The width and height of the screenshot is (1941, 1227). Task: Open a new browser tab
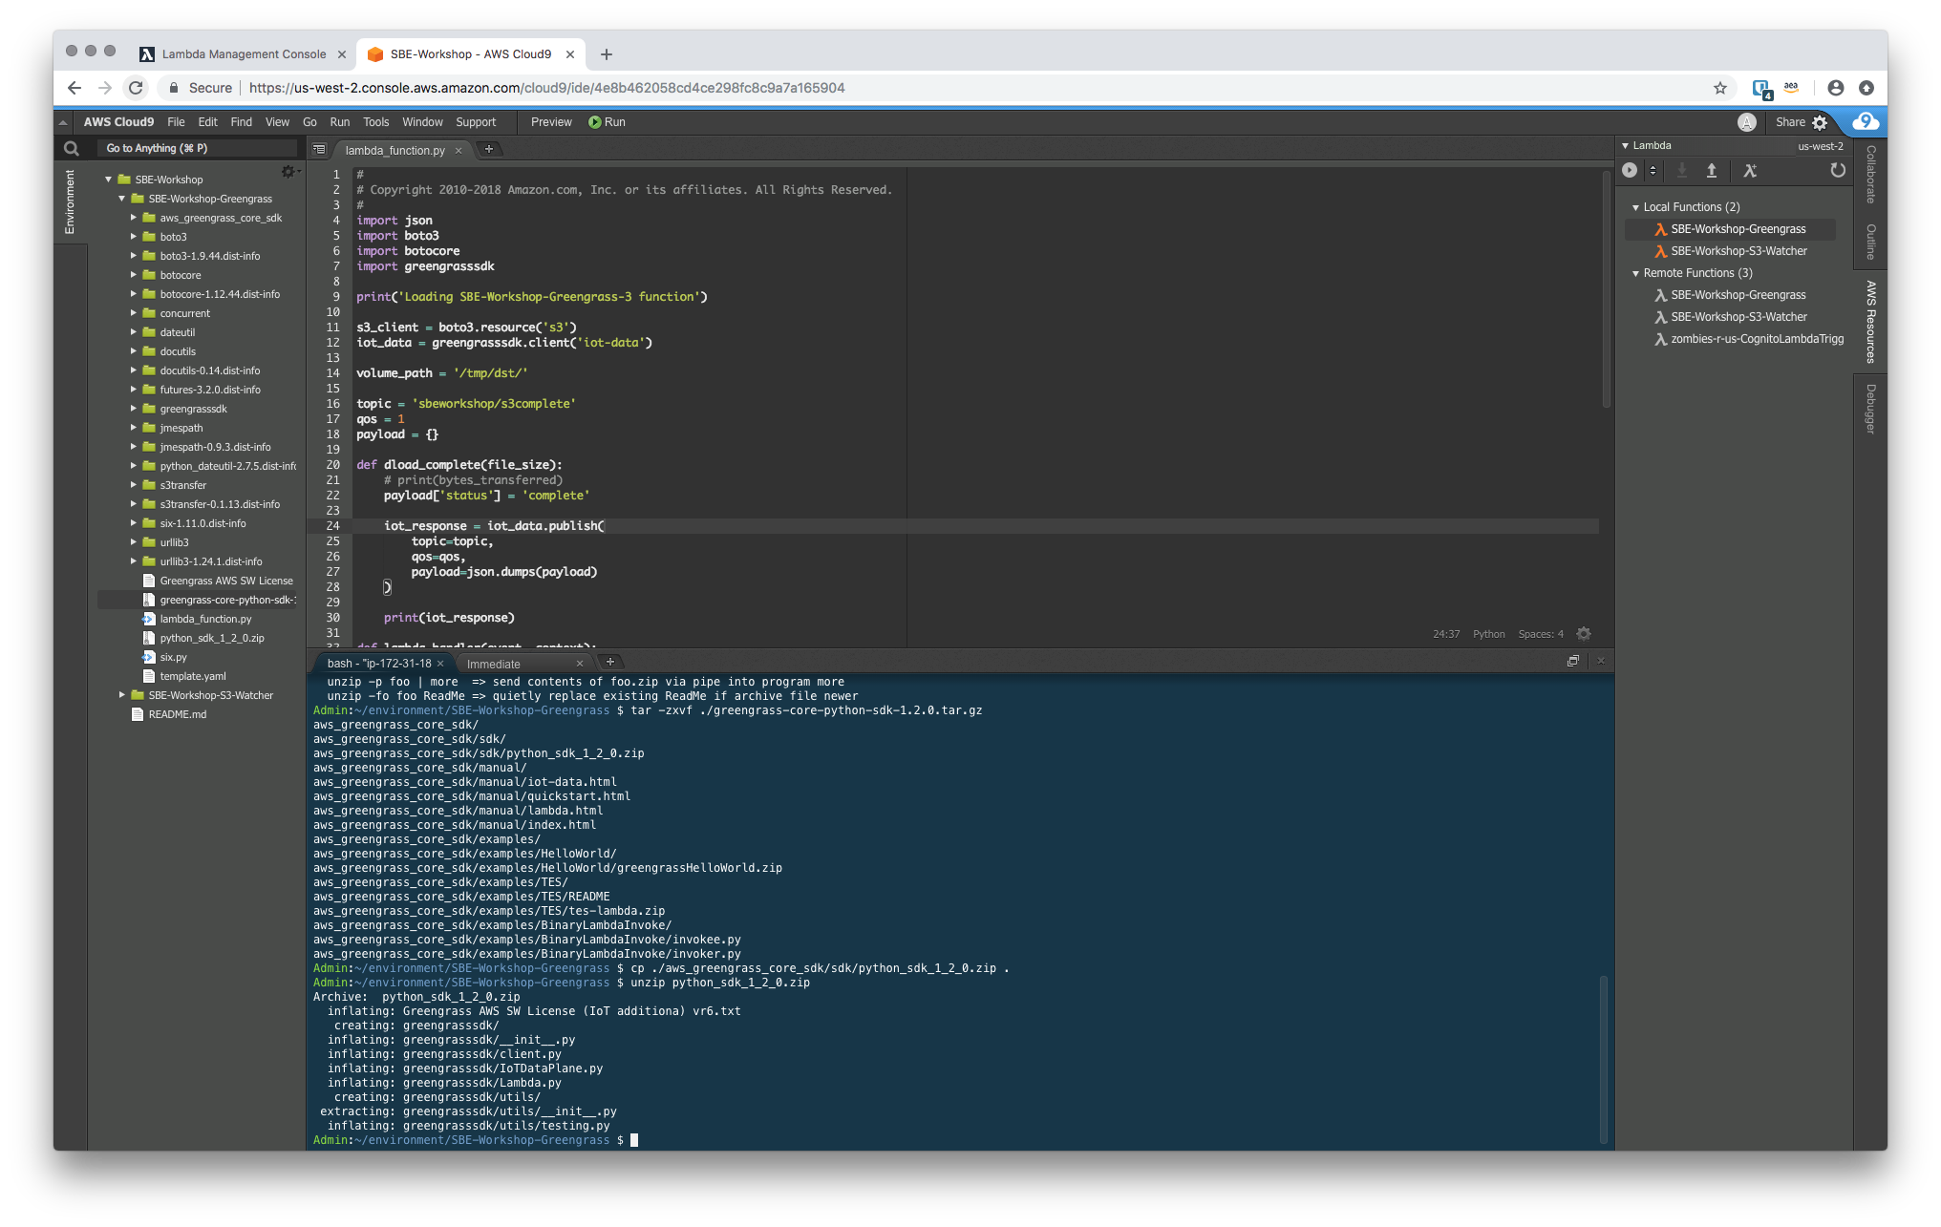click(607, 54)
